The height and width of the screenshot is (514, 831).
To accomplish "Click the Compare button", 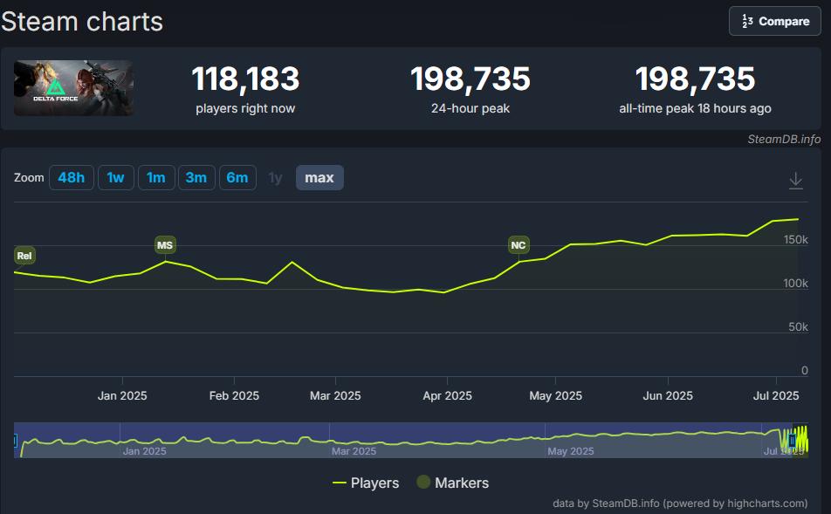I will (775, 21).
